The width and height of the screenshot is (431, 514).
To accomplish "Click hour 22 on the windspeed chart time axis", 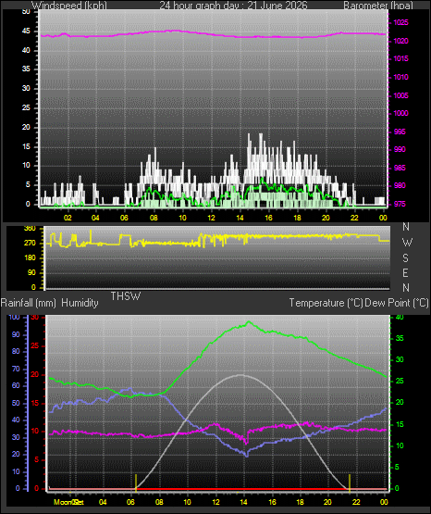I will [354, 218].
